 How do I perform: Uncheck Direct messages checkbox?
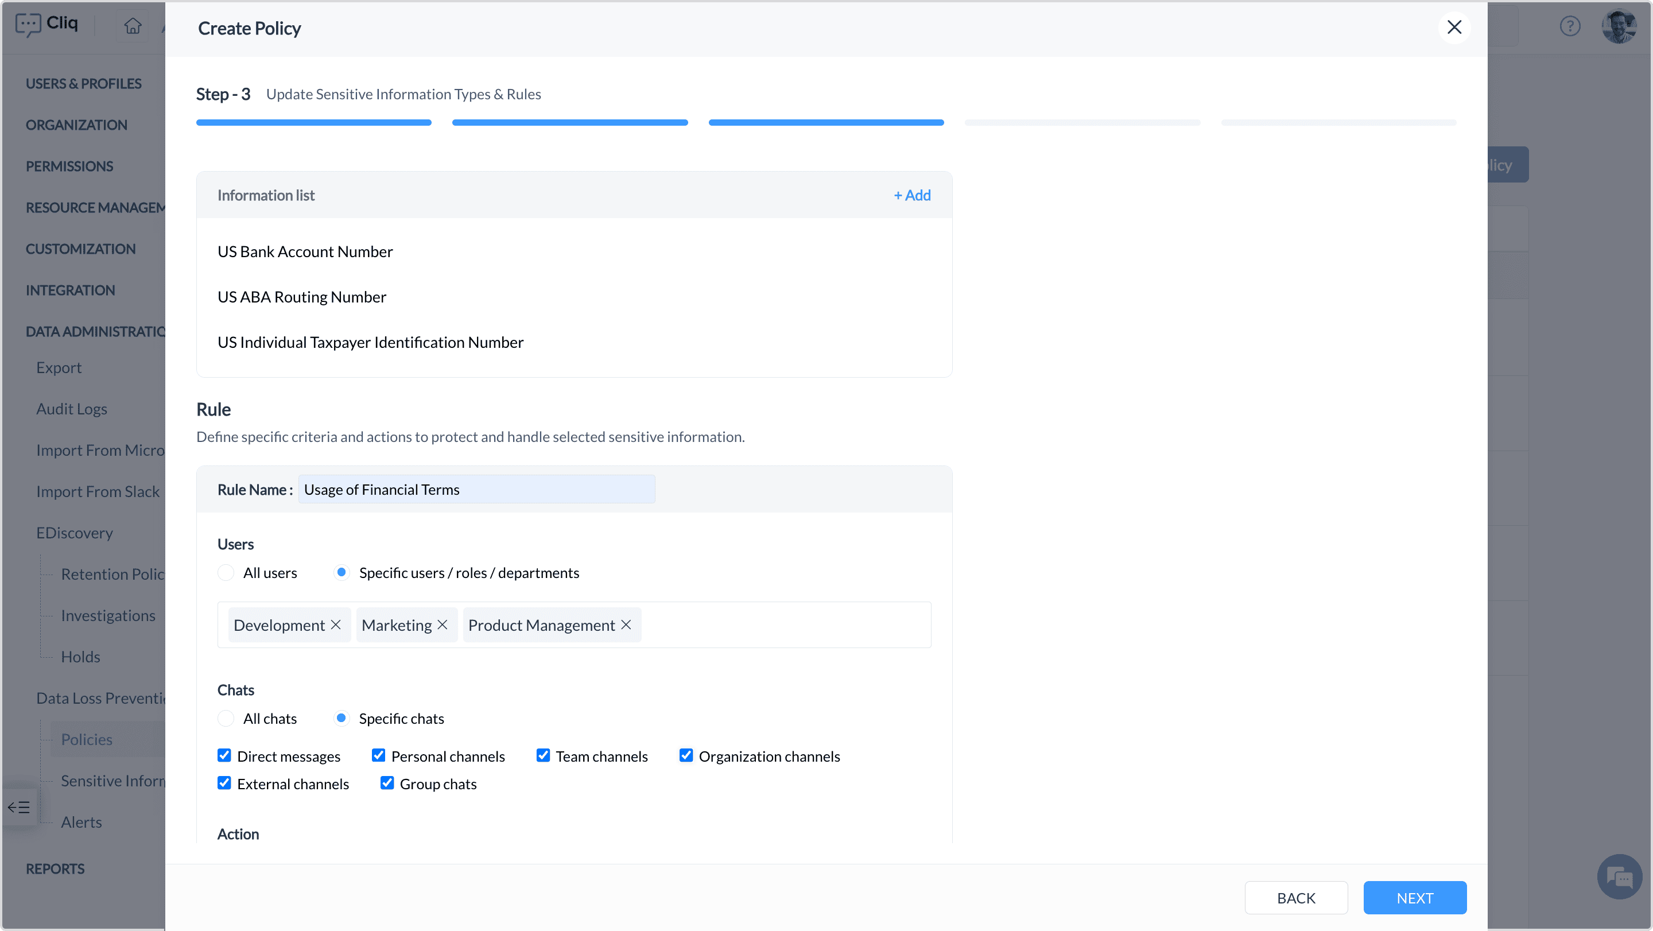[224, 755]
